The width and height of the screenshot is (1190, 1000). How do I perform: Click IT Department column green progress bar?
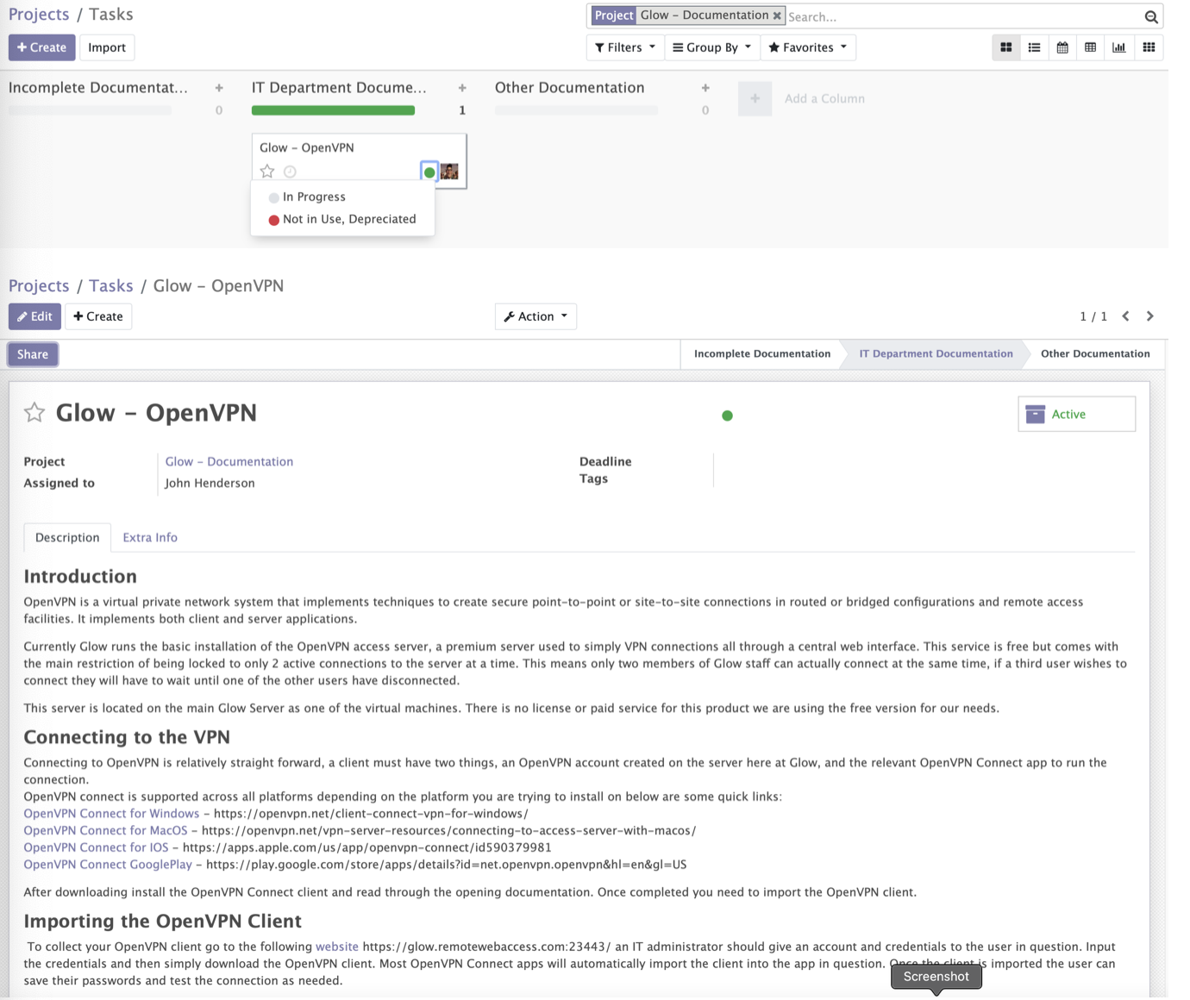pyautogui.click(x=333, y=110)
